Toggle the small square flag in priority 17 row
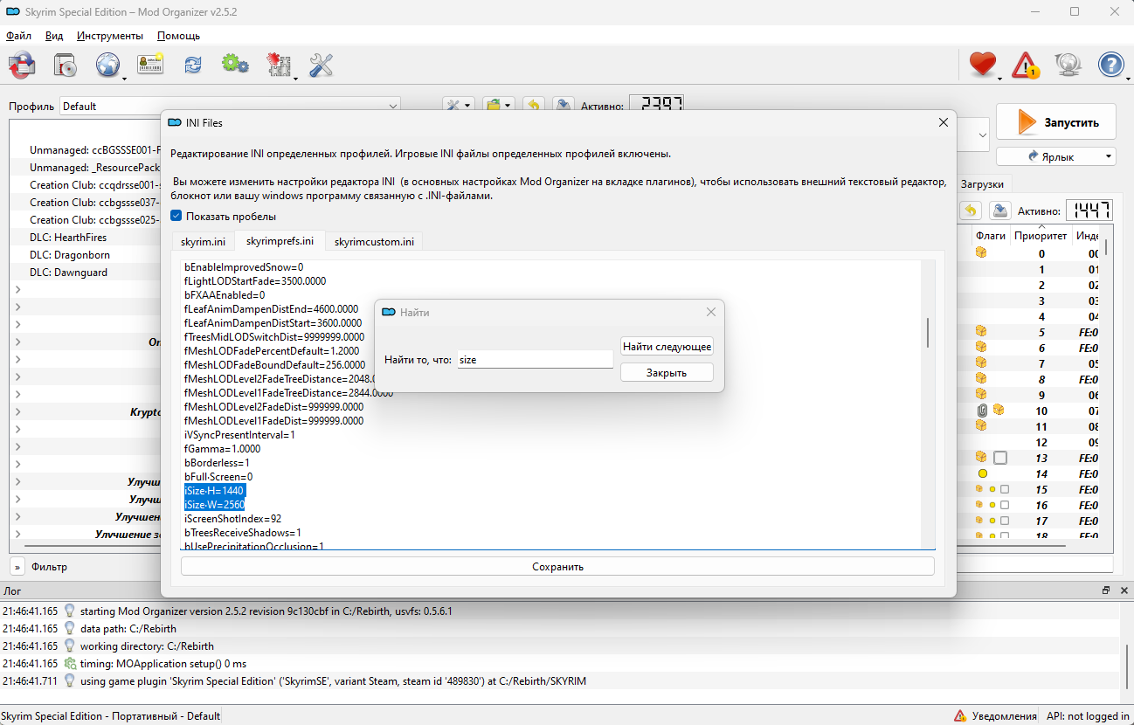 [1005, 521]
